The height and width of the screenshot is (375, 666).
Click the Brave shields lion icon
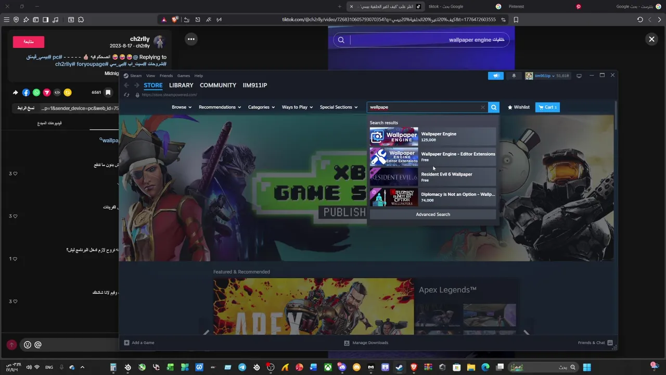pos(175,20)
